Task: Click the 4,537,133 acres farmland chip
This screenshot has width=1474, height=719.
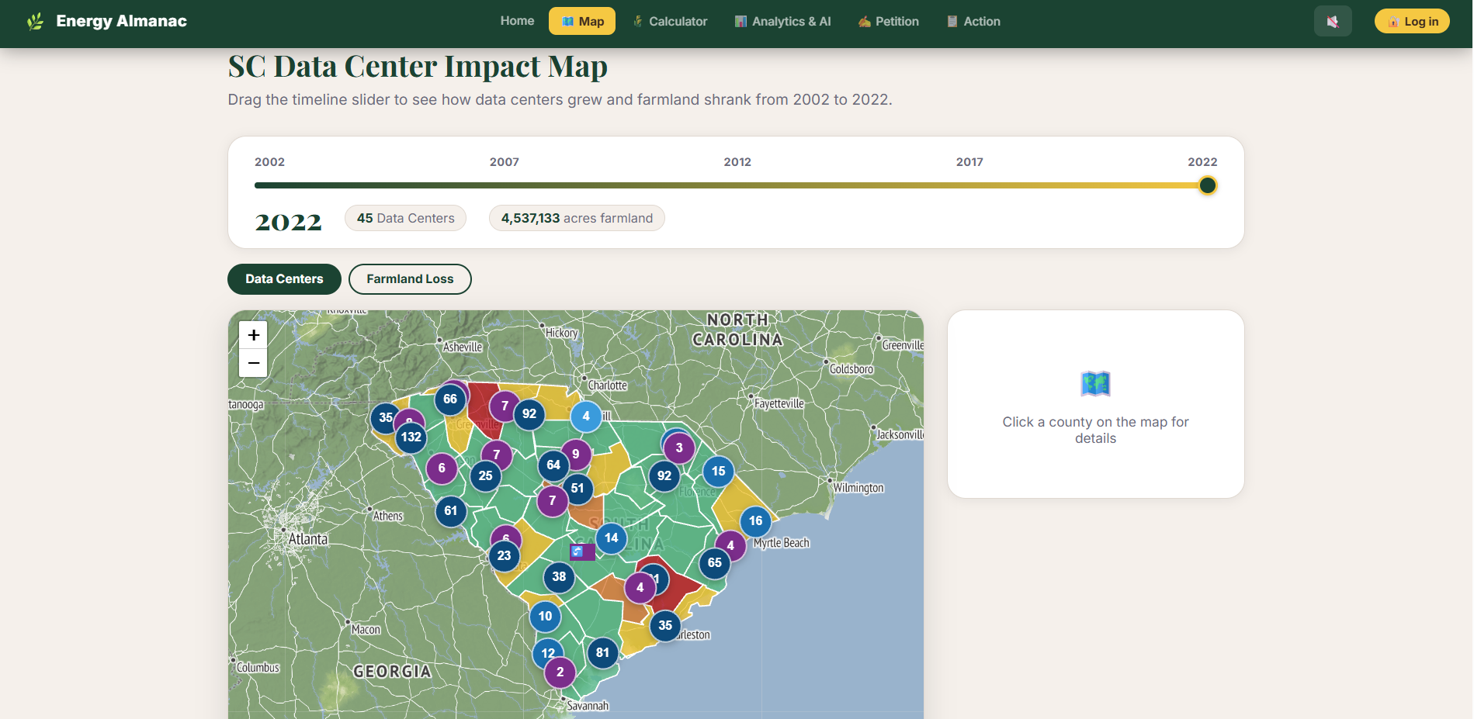Action: [577, 218]
